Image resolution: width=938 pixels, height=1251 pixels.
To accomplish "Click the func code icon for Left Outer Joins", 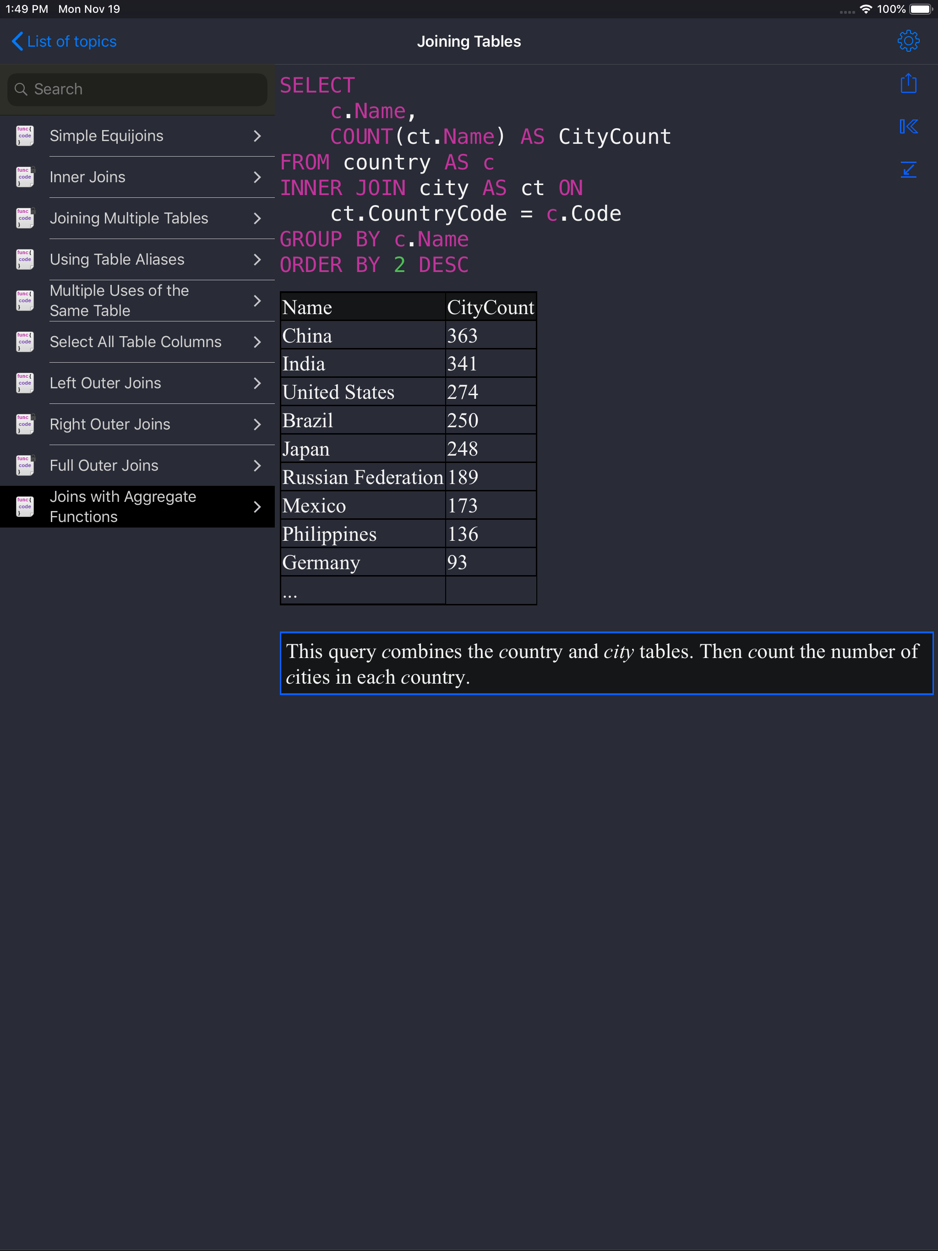I will [x=24, y=382].
